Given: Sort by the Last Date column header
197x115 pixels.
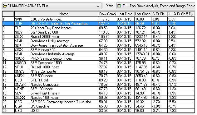Looking at the screenshot, I should tap(125, 14).
